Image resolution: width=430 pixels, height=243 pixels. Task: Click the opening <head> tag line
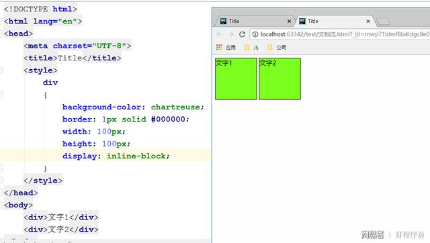[18, 34]
